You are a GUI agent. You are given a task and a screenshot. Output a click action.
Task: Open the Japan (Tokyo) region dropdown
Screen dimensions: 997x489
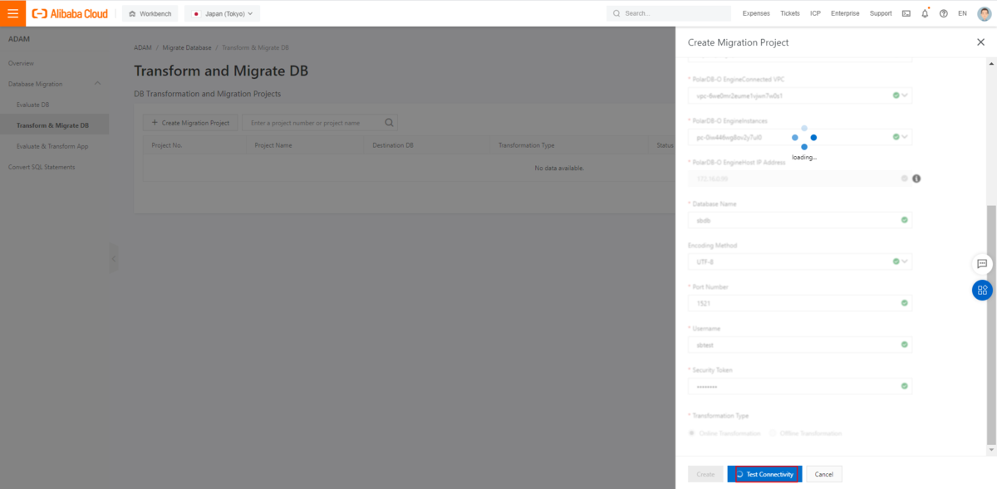coord(223,13)
